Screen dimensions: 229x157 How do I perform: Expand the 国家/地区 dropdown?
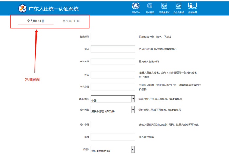(x=113, y=99)
